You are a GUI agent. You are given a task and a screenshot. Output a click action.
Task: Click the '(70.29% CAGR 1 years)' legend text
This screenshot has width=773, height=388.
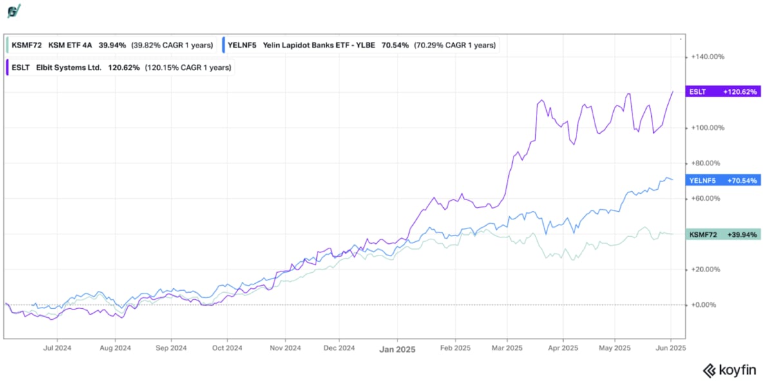455,45
